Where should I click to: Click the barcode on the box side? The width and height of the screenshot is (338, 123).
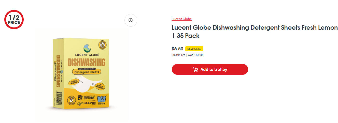[x=58, y=99]
